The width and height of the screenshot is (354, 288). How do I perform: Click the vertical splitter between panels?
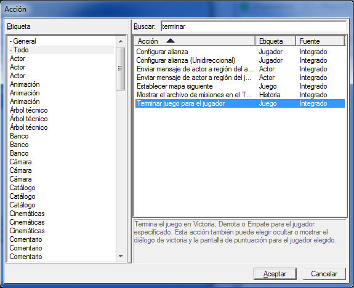[130, 142]
